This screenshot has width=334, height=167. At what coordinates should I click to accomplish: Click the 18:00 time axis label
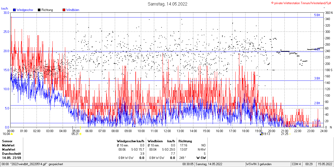click(x=246, y=131)
